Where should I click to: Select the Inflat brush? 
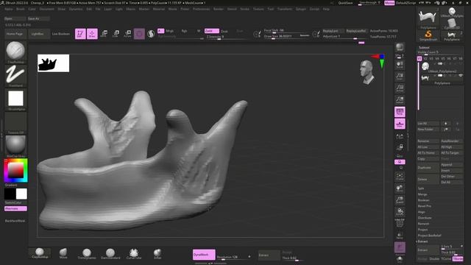point(157,253)
